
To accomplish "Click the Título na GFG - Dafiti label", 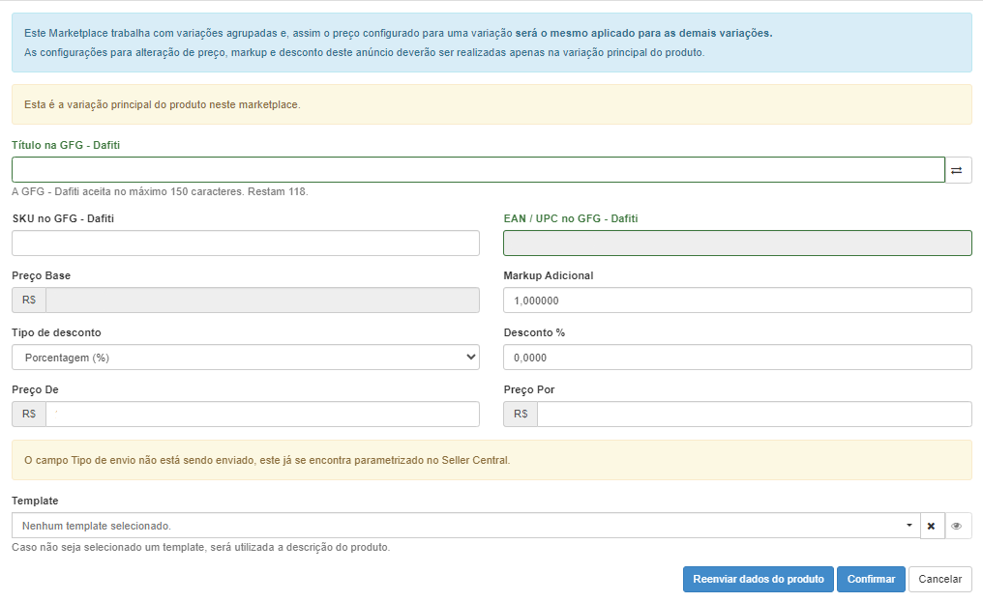I will [x=66, y=145].
